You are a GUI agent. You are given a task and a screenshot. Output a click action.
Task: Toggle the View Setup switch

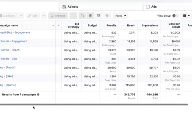[x=175, y=16]
